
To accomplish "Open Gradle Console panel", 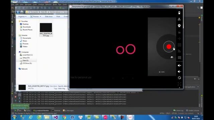I will (193, 111).
